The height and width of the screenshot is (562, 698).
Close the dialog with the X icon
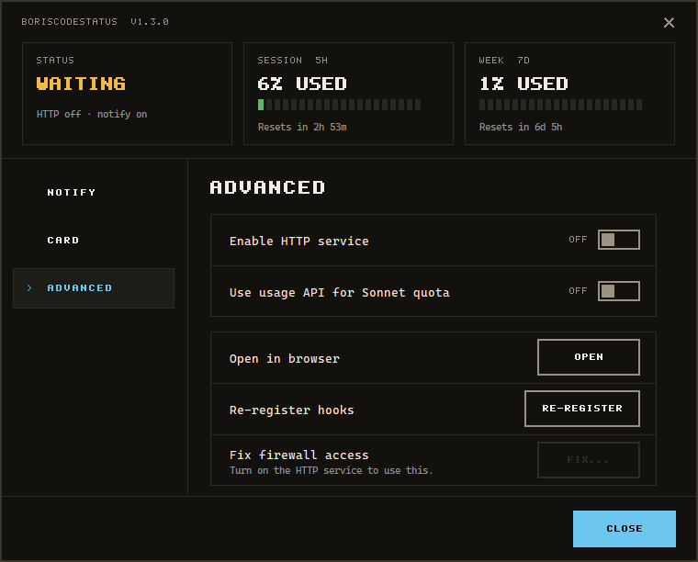[x=669, y=23]
